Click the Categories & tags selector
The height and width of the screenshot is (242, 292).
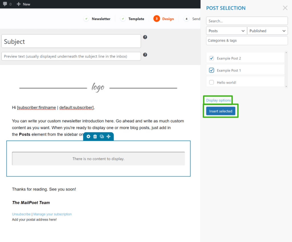[x=247, y=41]
